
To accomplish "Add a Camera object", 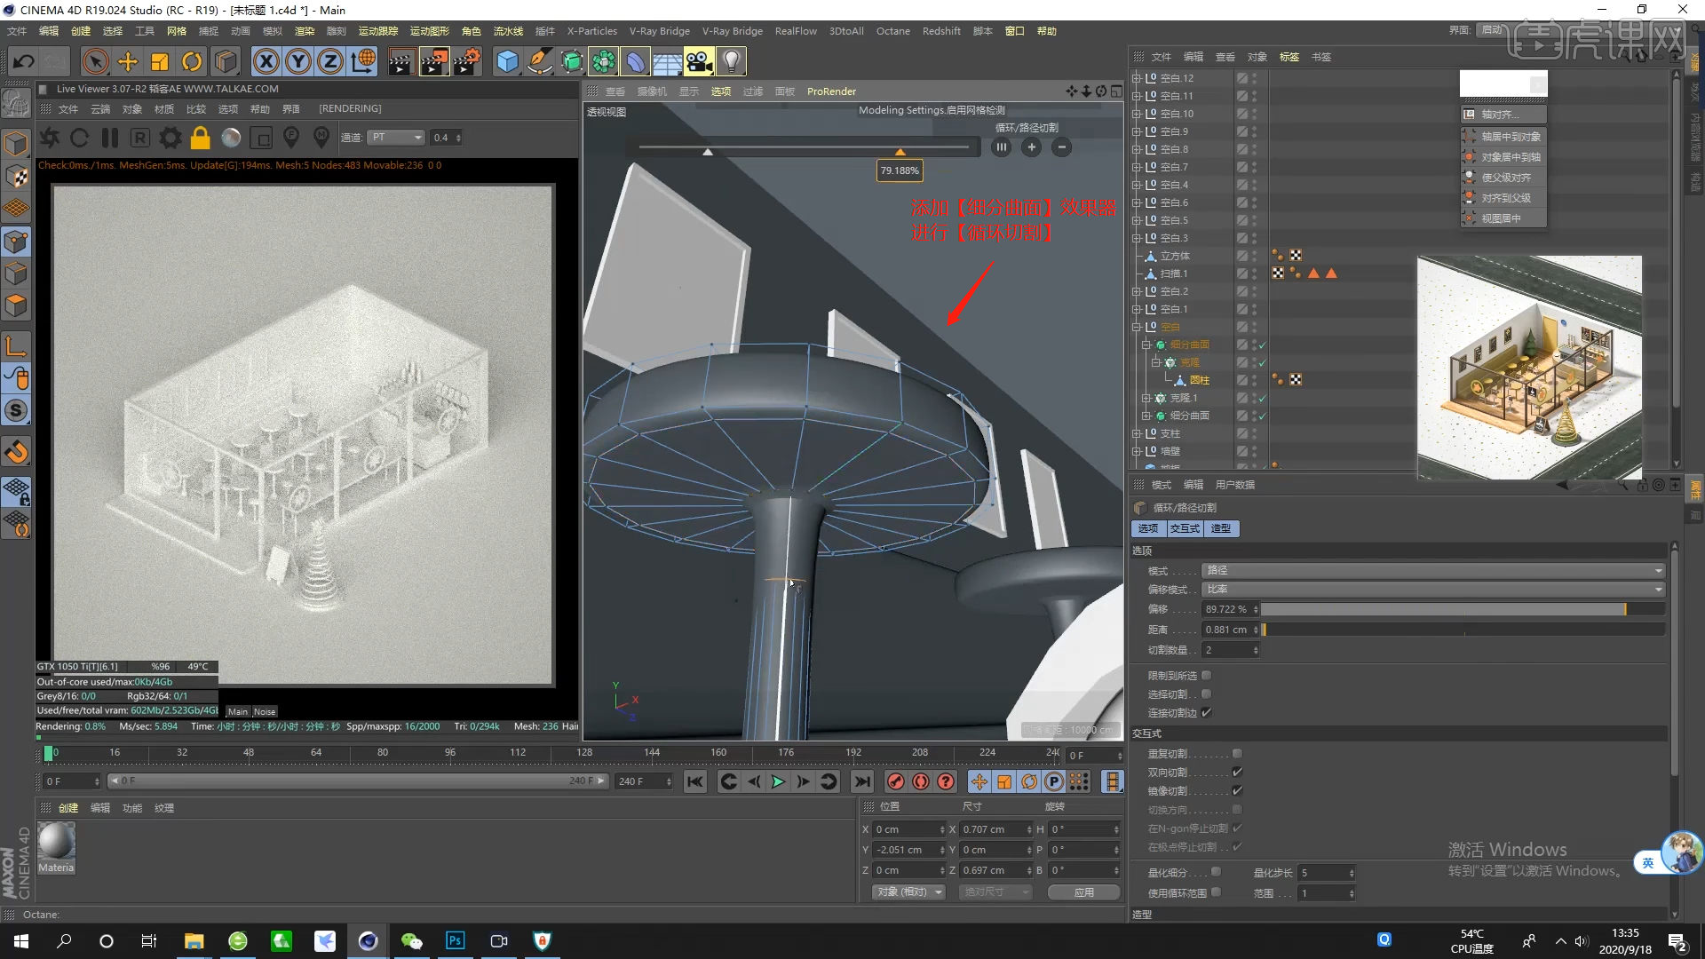I will point(699,61).
